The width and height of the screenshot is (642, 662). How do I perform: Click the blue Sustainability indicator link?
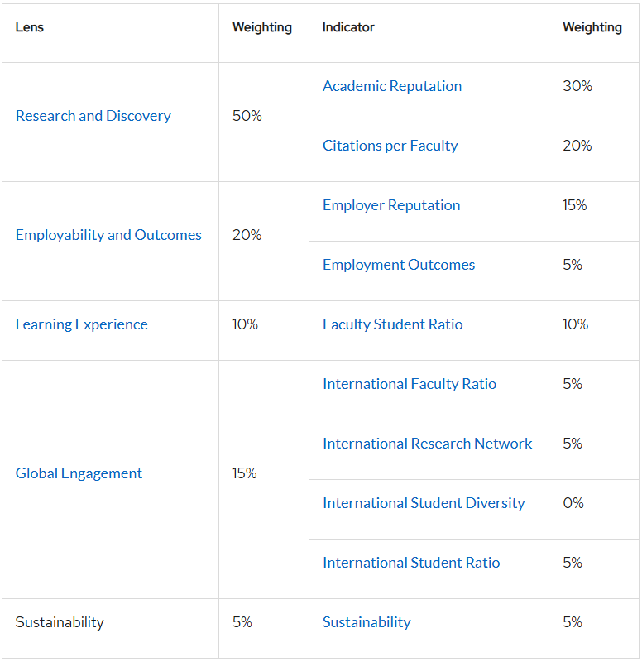pos(367,622)
